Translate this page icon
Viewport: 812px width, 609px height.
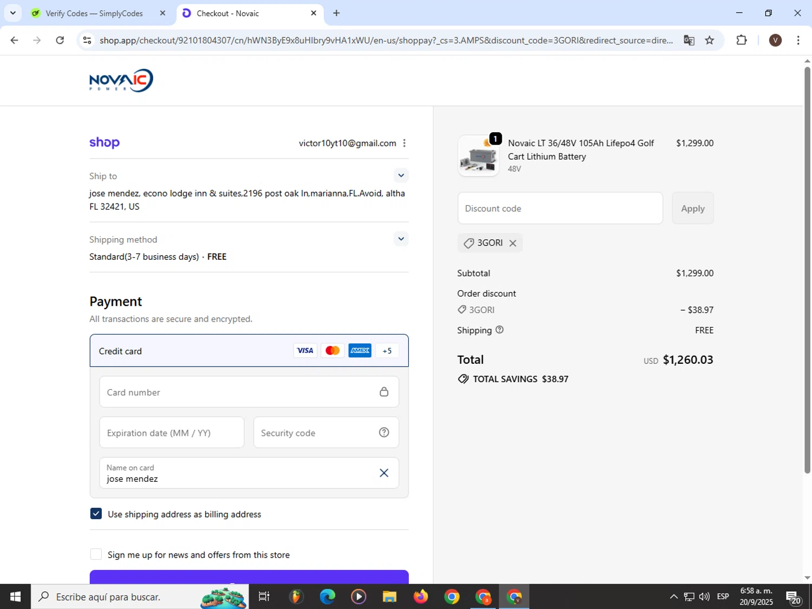pos(689,40)
